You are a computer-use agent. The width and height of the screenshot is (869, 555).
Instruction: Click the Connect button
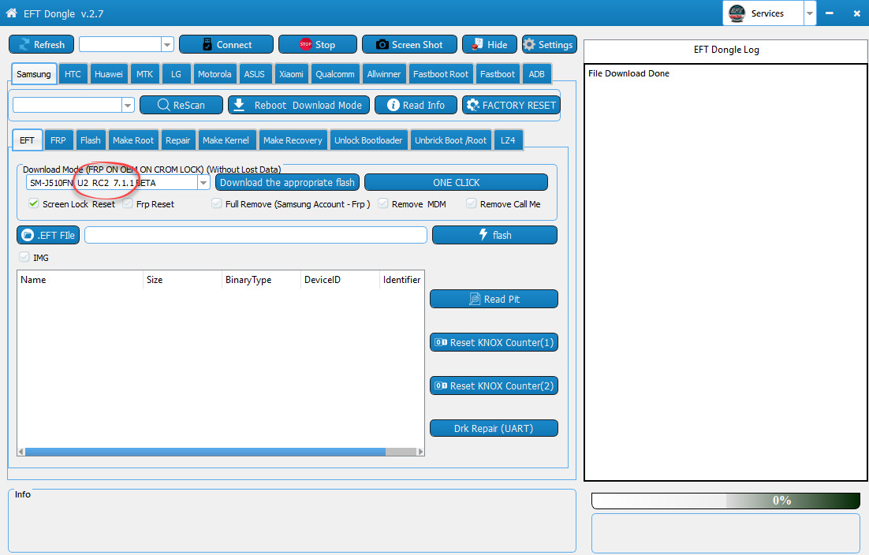tap(226, 44)
